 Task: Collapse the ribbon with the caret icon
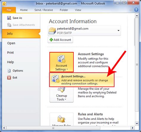[131, 10]
